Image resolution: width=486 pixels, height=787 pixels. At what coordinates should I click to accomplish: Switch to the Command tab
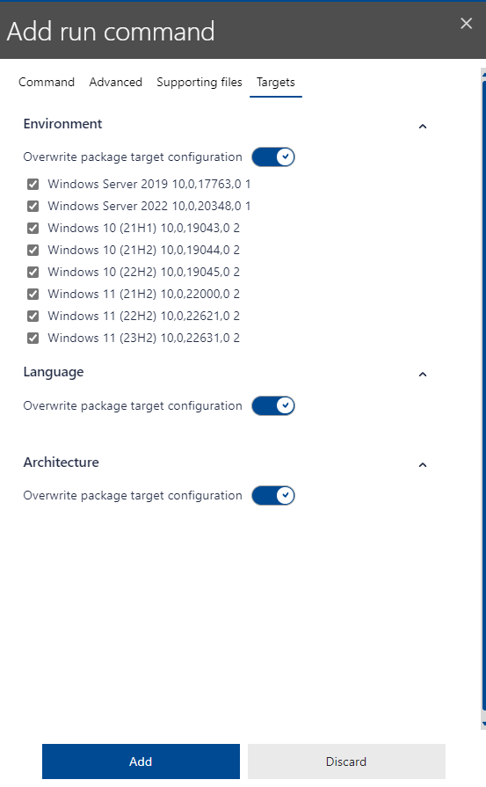pyautogui.click(x=47, y=82)
